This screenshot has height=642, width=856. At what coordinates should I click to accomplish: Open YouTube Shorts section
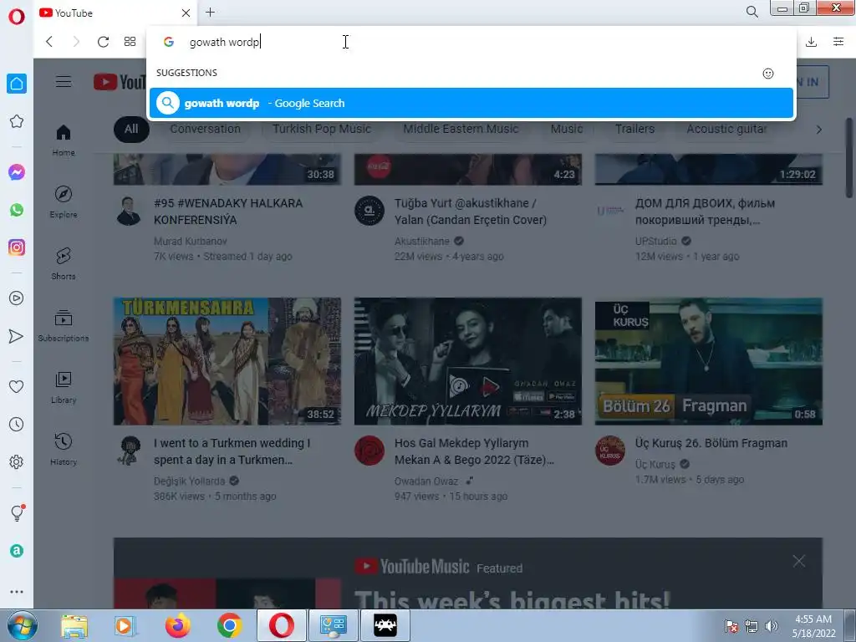pos(64,263)
